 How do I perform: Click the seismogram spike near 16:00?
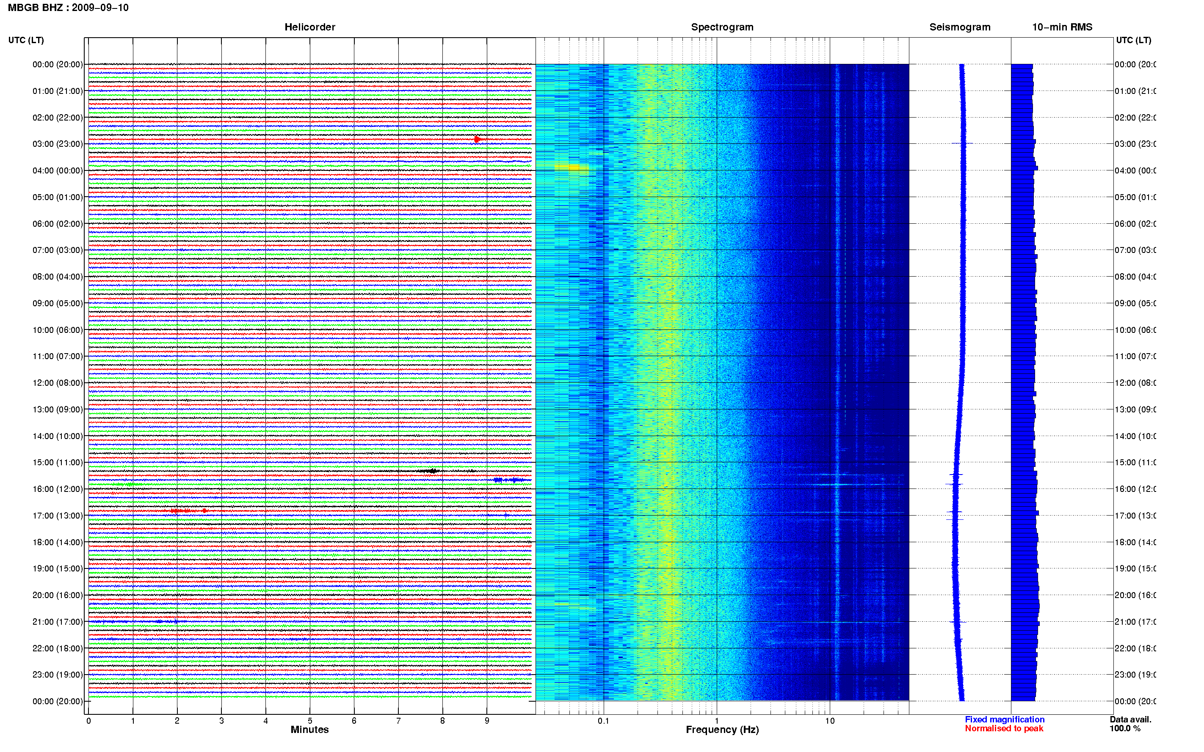pyautogui.click(x=955, y=484)
